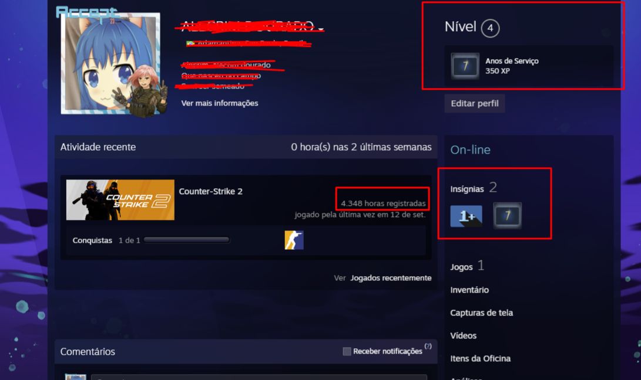Screen dimensions: 641x380
Task: Click the achievements progress bar
Action: (186, 240)
